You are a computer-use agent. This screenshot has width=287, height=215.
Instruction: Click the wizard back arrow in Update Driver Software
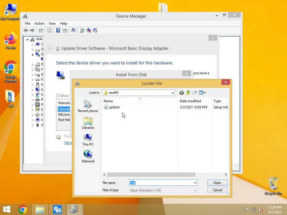click(x=49, y=48)
